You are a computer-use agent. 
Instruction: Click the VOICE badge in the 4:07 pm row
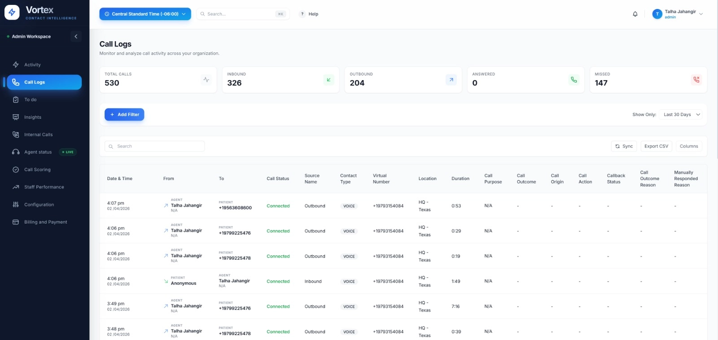coord(349,206)
